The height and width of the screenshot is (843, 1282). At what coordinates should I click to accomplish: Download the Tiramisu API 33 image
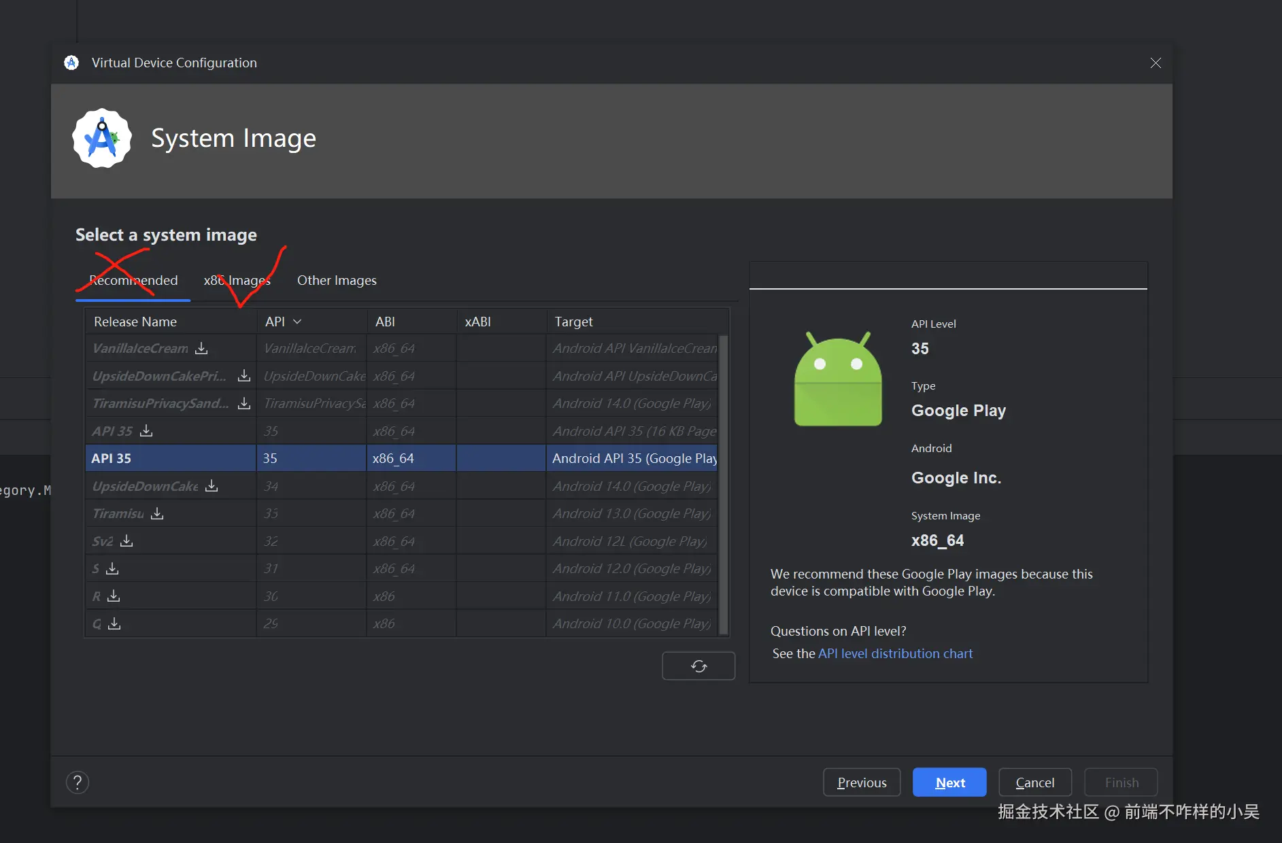click(157, 513)
